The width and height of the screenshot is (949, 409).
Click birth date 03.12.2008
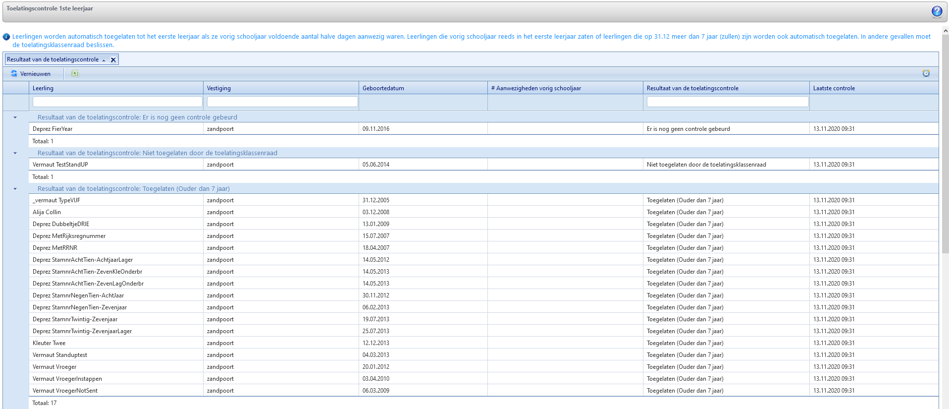pyautogui.click(x=376, y=212)
